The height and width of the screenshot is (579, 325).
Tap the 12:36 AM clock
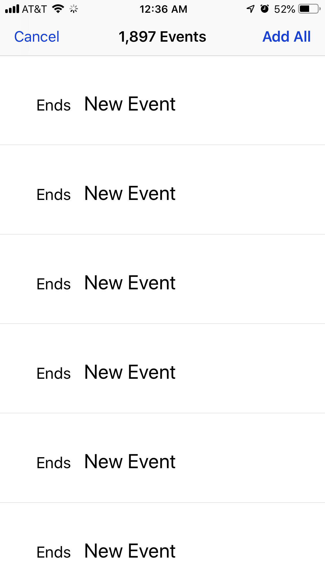pos(163,9)
